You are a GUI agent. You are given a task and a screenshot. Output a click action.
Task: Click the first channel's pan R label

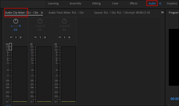[20, 26]
